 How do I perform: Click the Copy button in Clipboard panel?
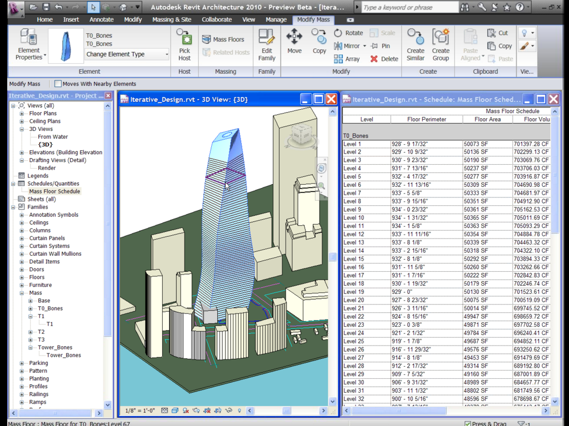click(499, 46)
